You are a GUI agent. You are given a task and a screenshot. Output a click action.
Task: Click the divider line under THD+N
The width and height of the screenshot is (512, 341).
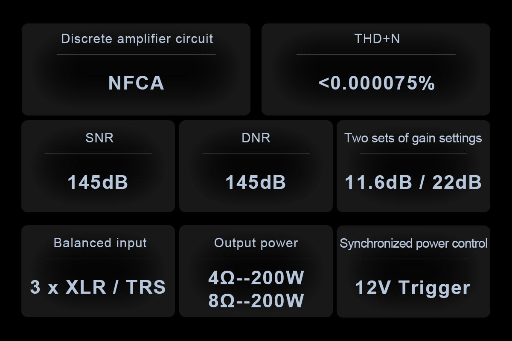(x=376, y=54)
